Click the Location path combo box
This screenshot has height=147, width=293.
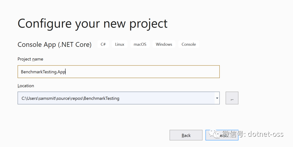point(118,98)
